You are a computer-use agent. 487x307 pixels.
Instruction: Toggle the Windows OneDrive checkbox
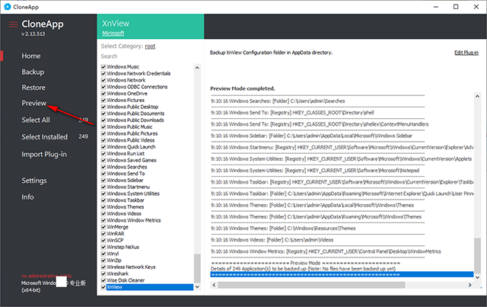click(103, 93)
